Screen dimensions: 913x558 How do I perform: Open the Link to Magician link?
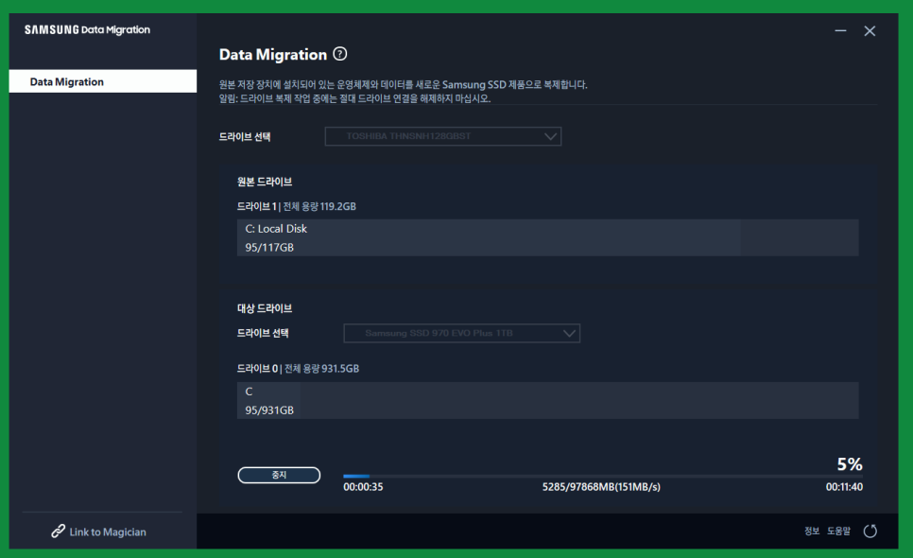tap(108, 532)
